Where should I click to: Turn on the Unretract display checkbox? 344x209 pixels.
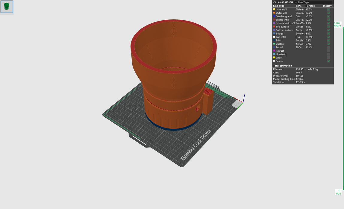328,54
